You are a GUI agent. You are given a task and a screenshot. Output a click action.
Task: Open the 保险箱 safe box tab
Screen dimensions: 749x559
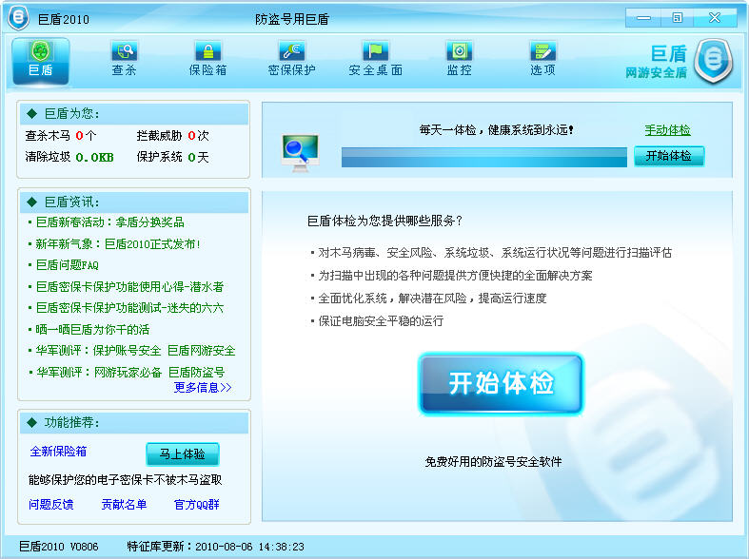point(207,59)
